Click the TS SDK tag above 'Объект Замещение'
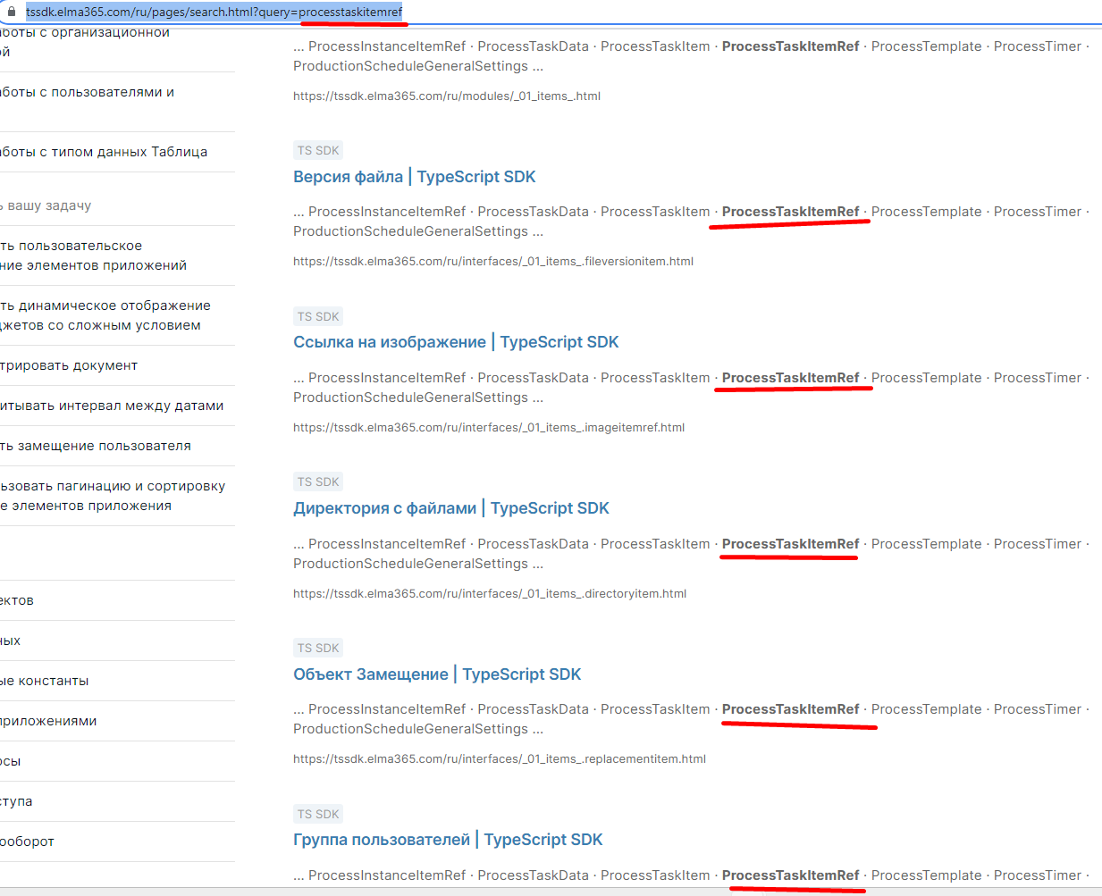This screenshot has width=1102, height=896. click(318, 648)
